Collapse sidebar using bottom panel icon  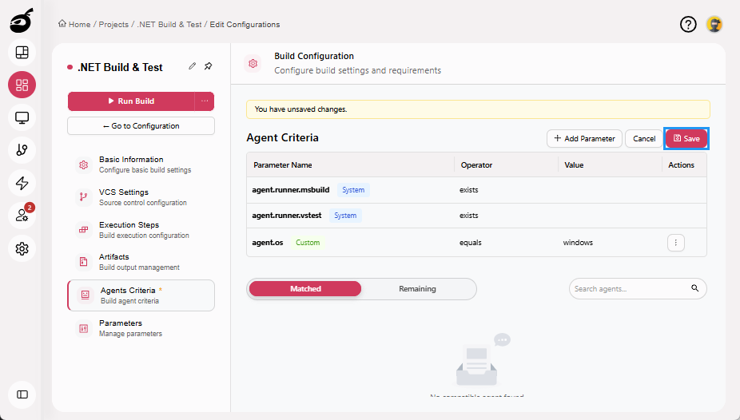(x=22, y=394)
